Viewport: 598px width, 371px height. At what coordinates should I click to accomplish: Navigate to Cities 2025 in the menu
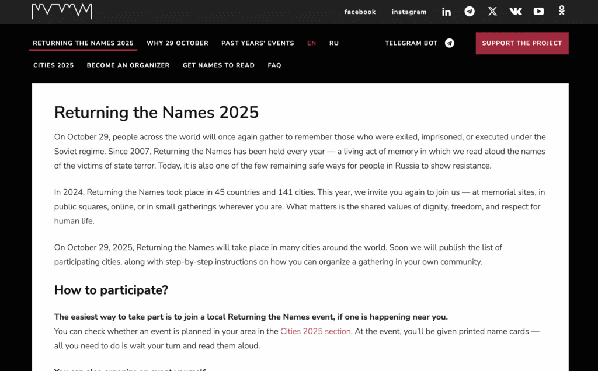(x=53, y=65)
